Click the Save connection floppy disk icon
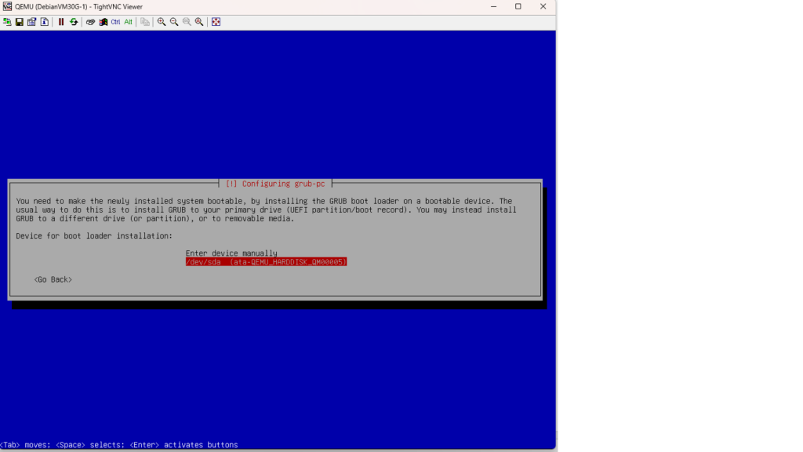Image resolution: width=803 pixels, height=452 pixels. 20,22
